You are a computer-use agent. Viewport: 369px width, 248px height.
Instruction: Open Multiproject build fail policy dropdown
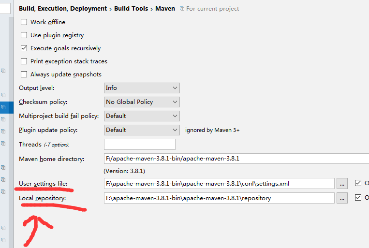pos(142,116)
